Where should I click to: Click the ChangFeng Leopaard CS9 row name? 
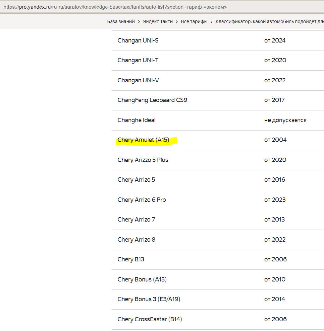(152, 100)
